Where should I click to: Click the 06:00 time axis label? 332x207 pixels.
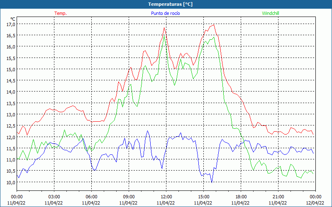[91, 197]
